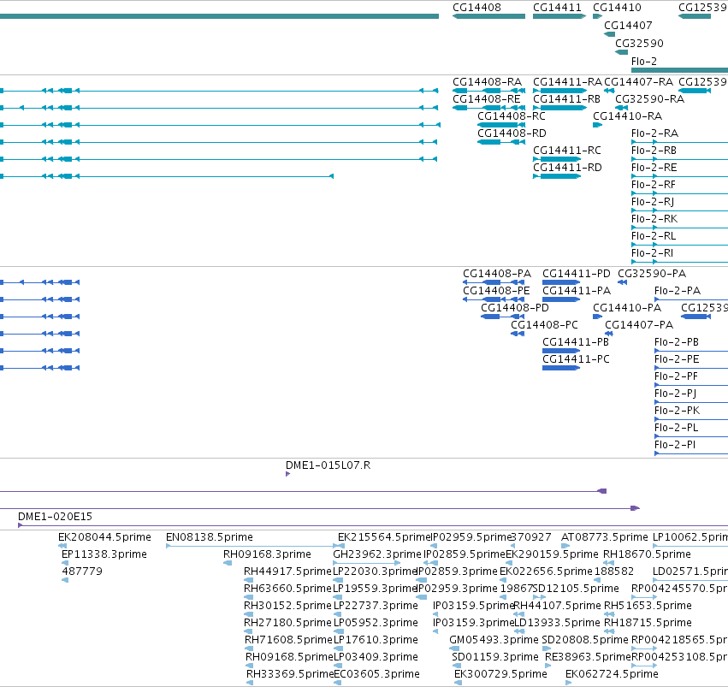Click BAC end label DME1-015L07.R
Image resolution: width=728 pixels, height=687 pixels.
(x=328, y=465)
